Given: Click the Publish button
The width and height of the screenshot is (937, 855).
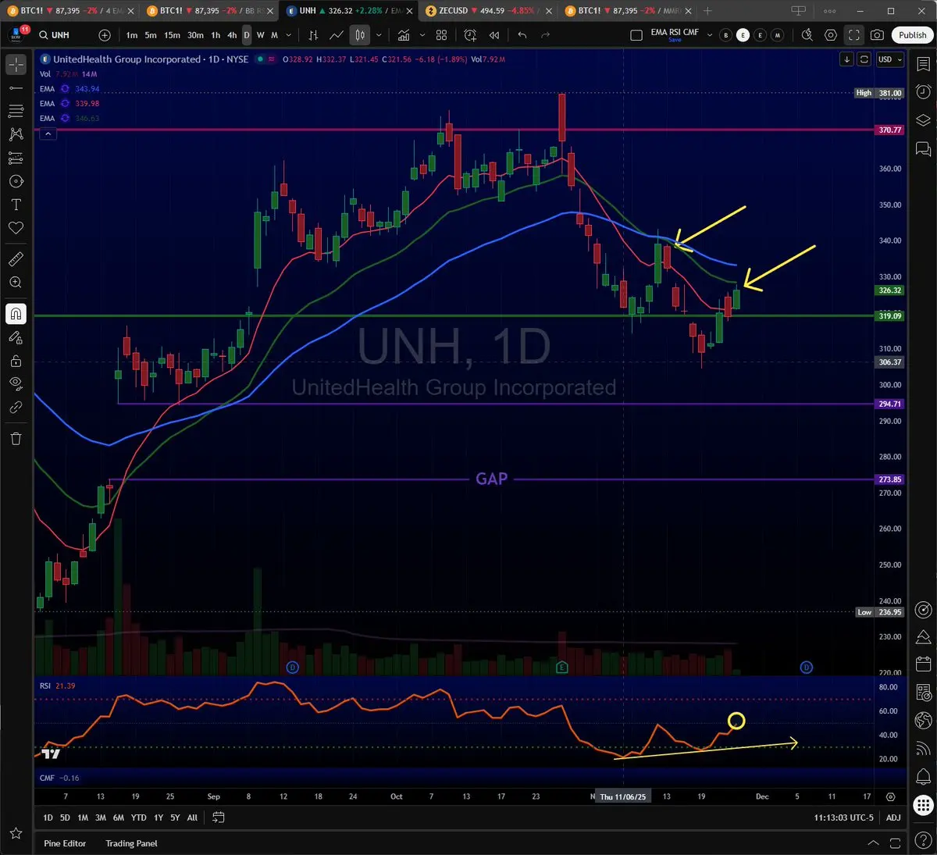Looking at the screenshot, I should click(912, 35).
